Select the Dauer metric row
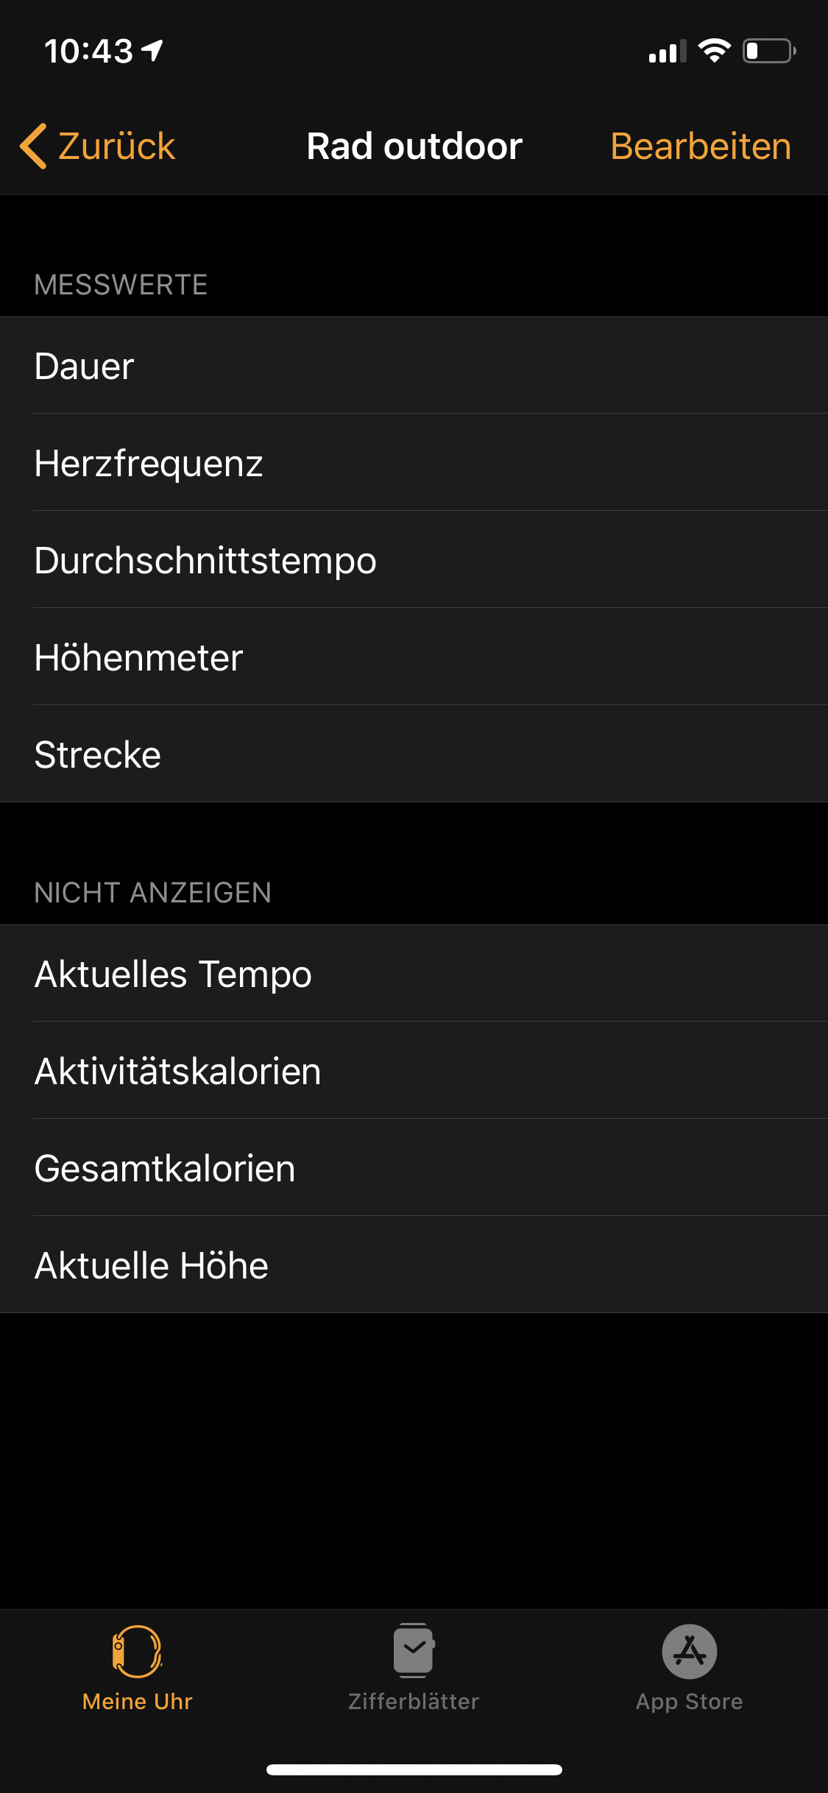Image resolution: width=828 pixels, height=1793 pixels. coord(414,366)
